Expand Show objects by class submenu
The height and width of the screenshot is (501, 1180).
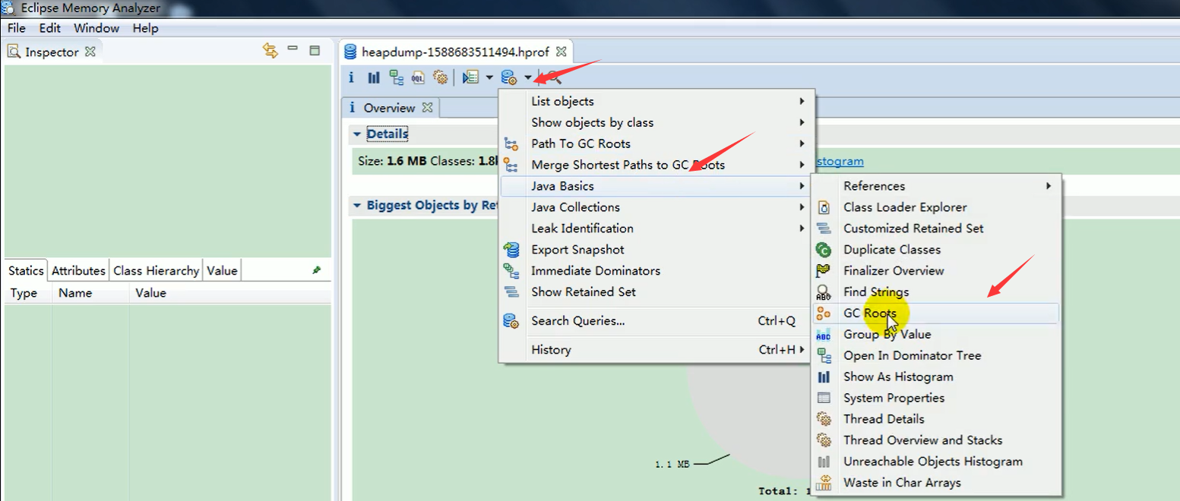pos(656,122)
